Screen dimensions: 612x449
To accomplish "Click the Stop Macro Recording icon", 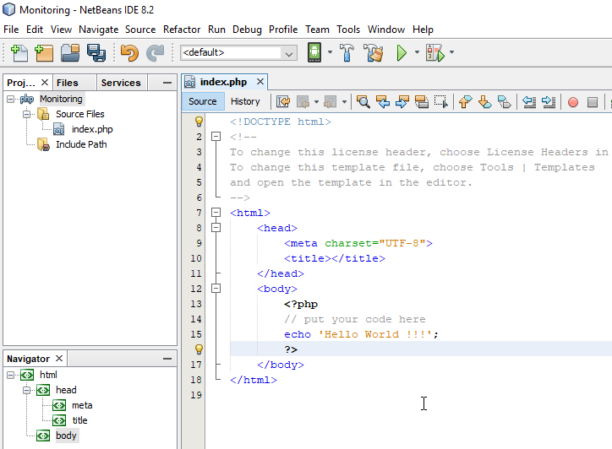I will [593, 102].
